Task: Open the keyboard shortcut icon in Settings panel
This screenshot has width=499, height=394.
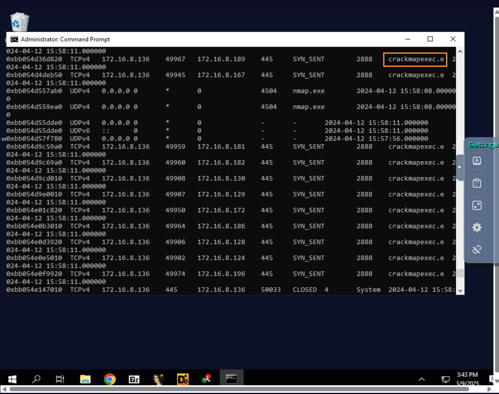Action: point(477,161)
